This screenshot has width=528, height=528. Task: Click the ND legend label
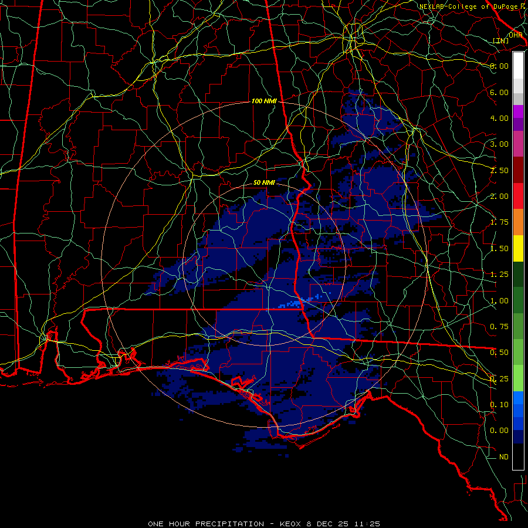click(504, 457)
